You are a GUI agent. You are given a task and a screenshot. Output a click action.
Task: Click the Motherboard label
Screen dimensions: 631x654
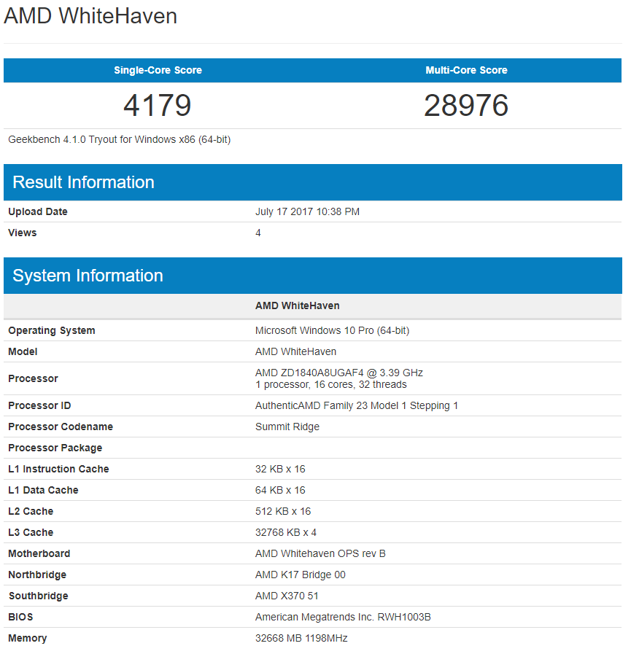click(39, 553)
